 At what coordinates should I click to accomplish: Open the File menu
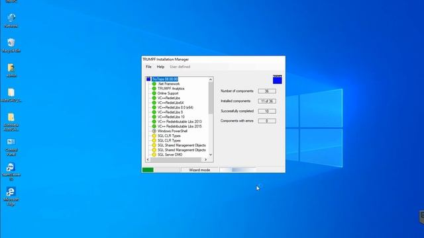(148, 67)
